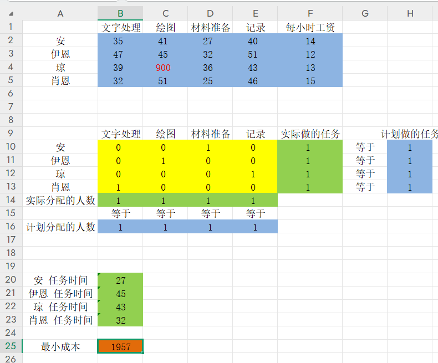This screenshot has width=438, height=363.
Task: Click 绘图 header in row 9
Action: (x=165, y=134)
